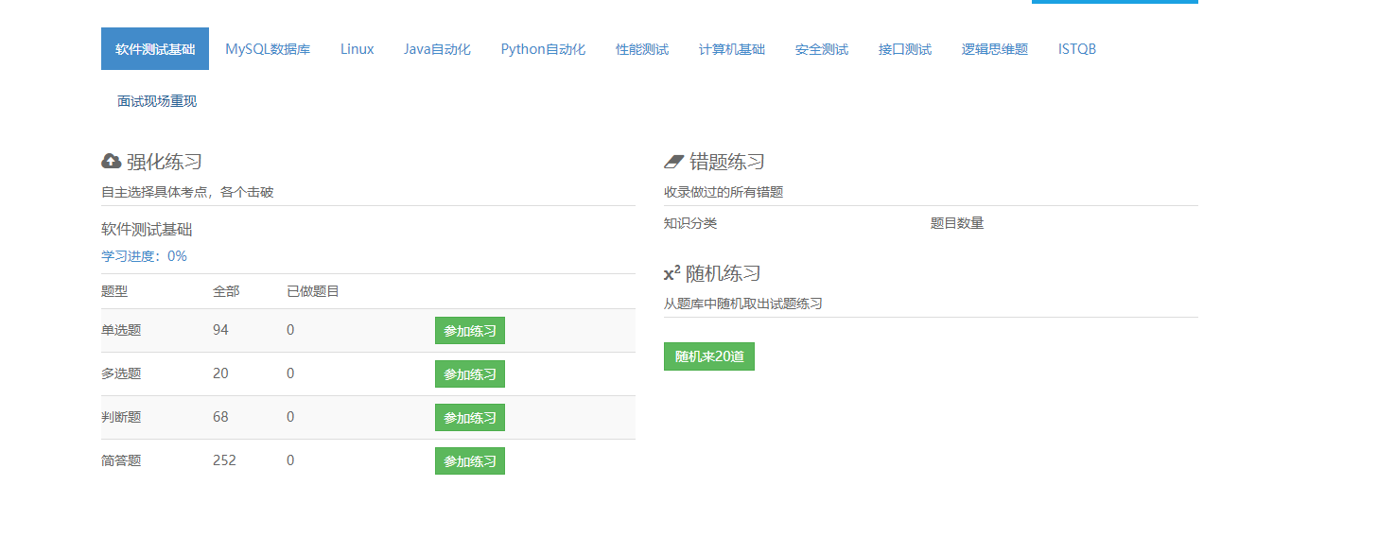Screen dimensions: 1378x555
Task: Switch to the Java自动化 tab
Action: click(x=437, y=49)
